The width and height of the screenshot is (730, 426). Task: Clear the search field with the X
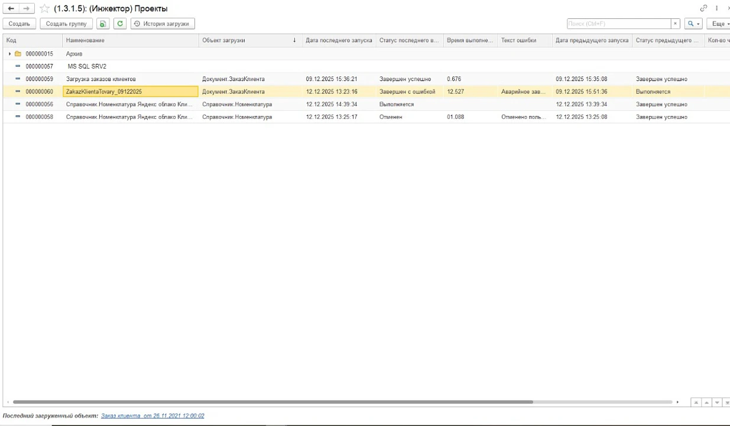(676, 24)
